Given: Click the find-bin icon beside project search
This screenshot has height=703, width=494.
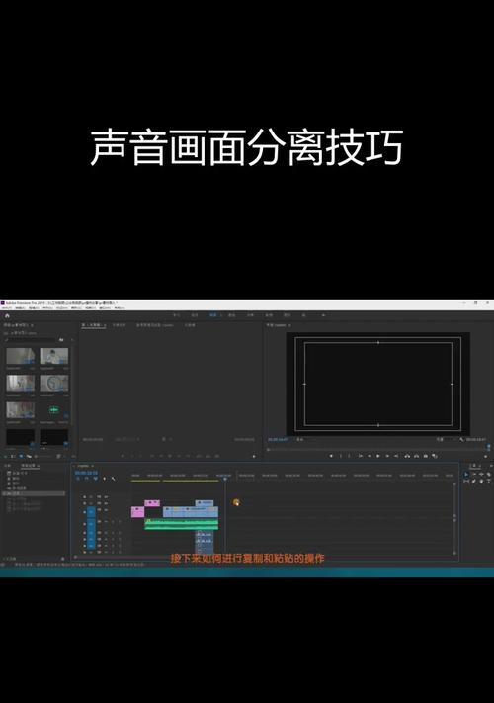Looking at the screenshot, I should pos(61,340).
